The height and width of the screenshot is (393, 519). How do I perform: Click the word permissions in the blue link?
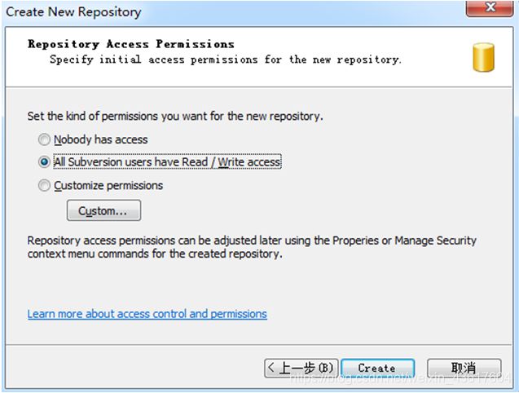(239, 314)
